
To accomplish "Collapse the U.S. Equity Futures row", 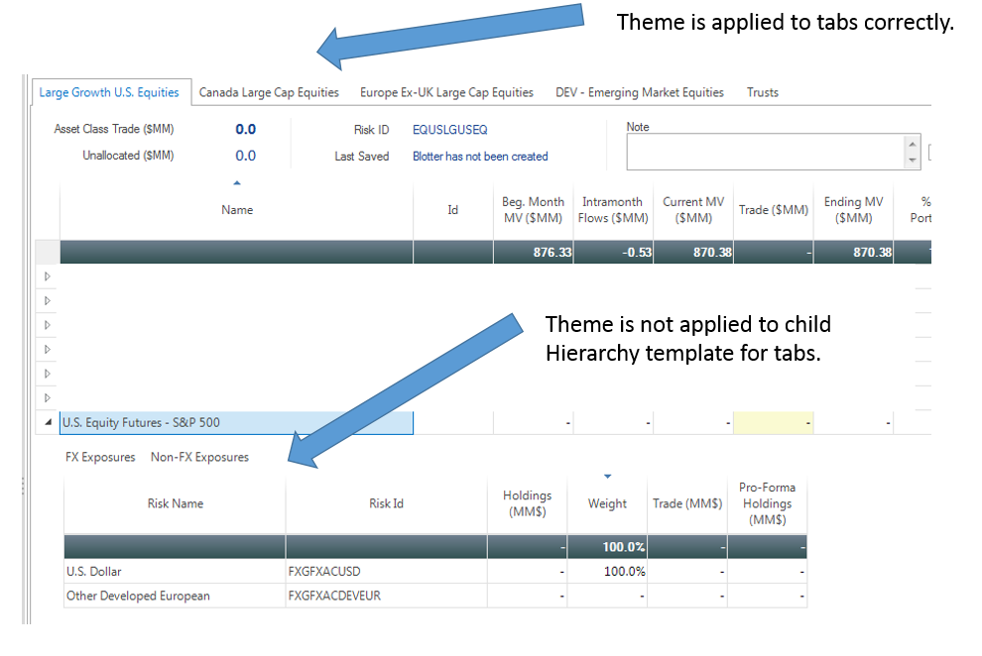I will pyautogui.click(x=48, y=422).
